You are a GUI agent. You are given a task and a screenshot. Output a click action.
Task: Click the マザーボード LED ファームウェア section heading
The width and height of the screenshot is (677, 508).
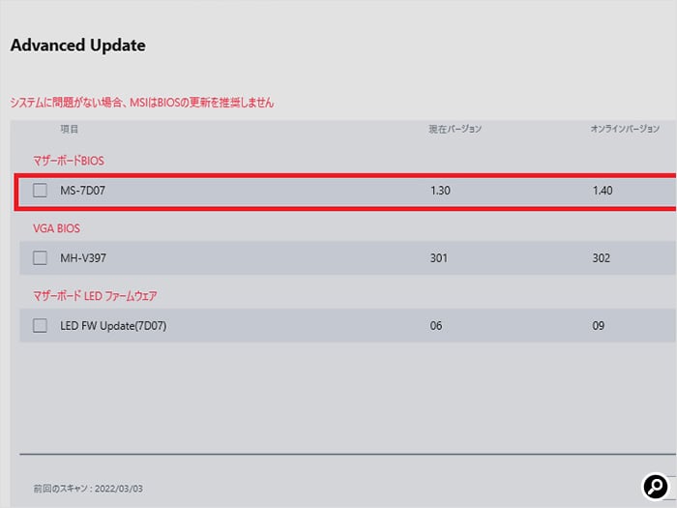(95, 296)
